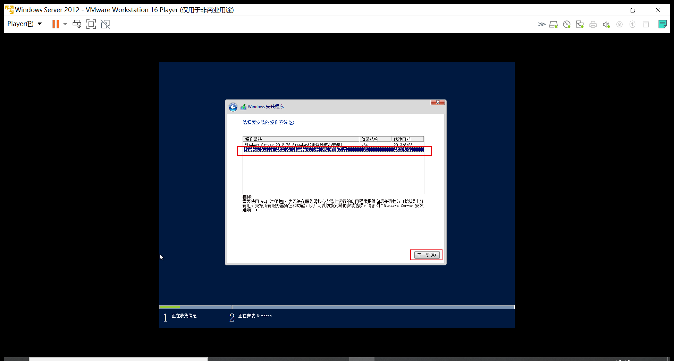Toggle the sidebar notes panel
The height and width of the screenshot is (361, 674).
tap(663, 24)
